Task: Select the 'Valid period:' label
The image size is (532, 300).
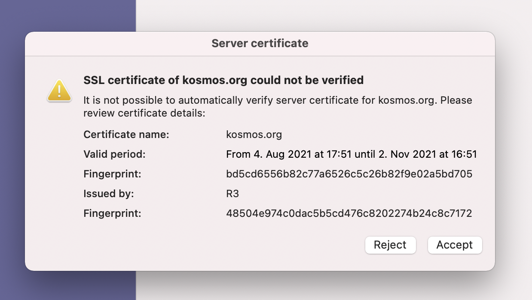Action: pyautogui.click(x=114, y=154)
